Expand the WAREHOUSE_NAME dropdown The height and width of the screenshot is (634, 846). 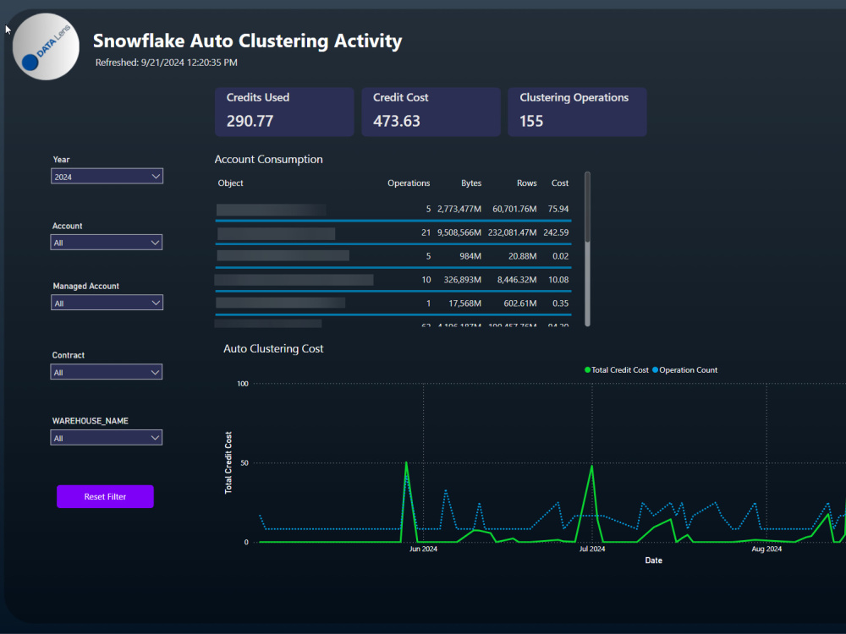(107, 438)
